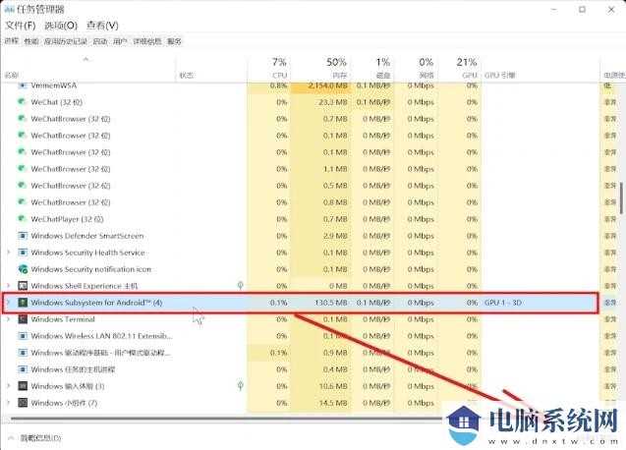Click the GPU 1 - 3D engine cell

click(x=503, y=303)
